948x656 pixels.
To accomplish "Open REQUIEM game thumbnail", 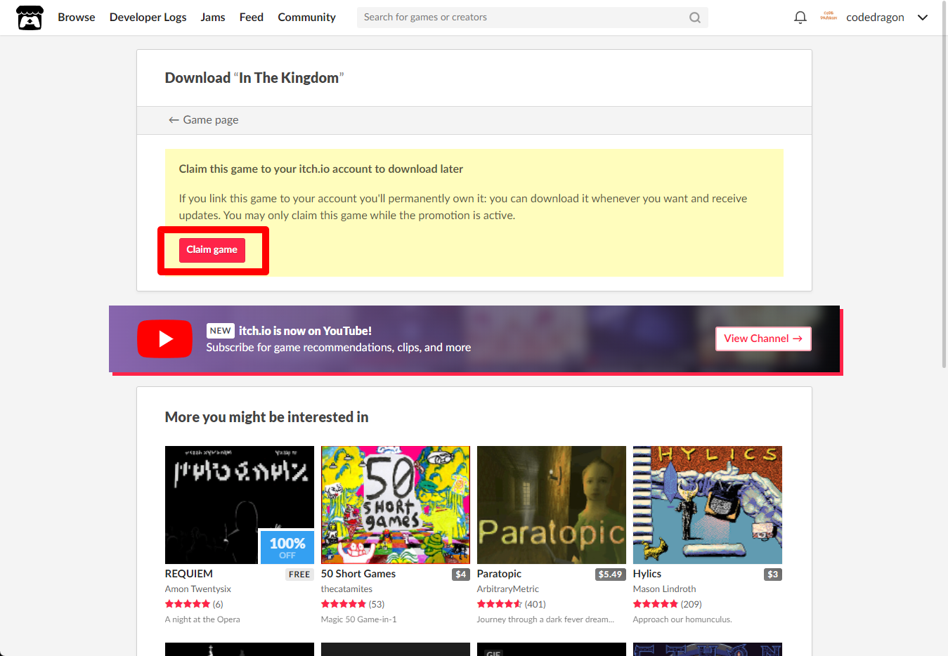I will click(240, 505).
